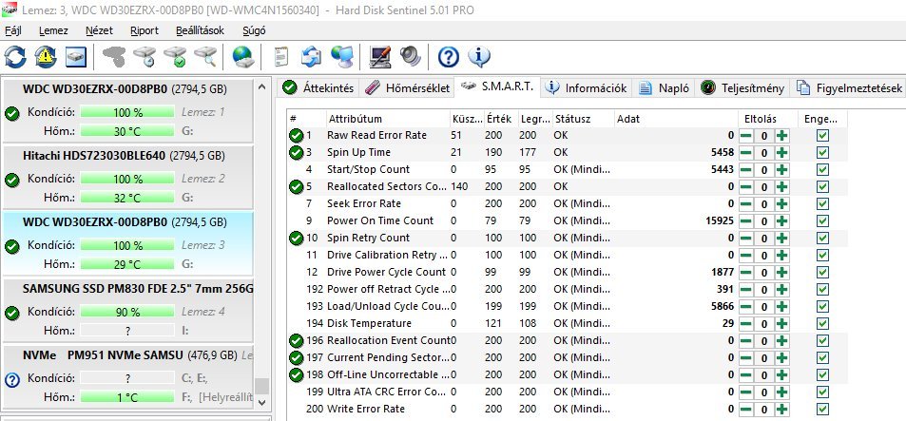Click Lemez 1 condition 100 % bar
Screen dimensions: 906x421
pos(127,112)
